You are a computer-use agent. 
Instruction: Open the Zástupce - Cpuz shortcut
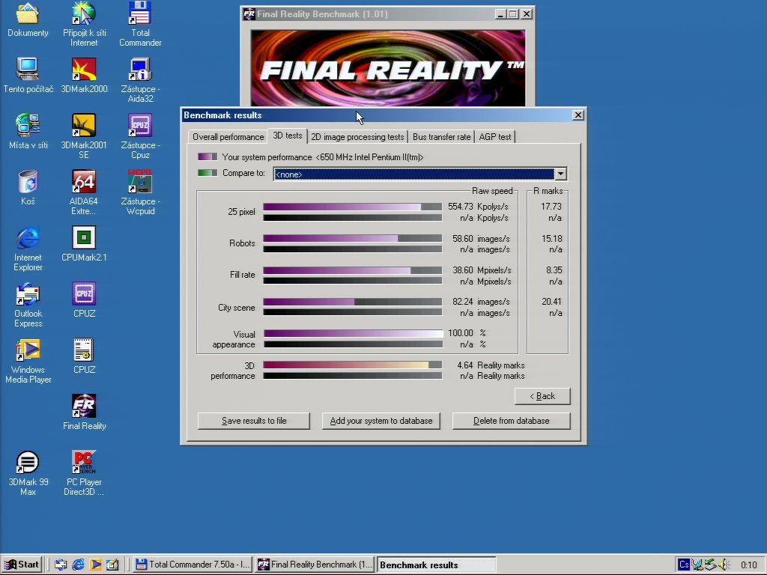(140, 136)
